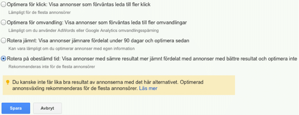Cancel changes with the Avbryt button
This screenshot has height=115, width=299.
click(x=48, y=108)
